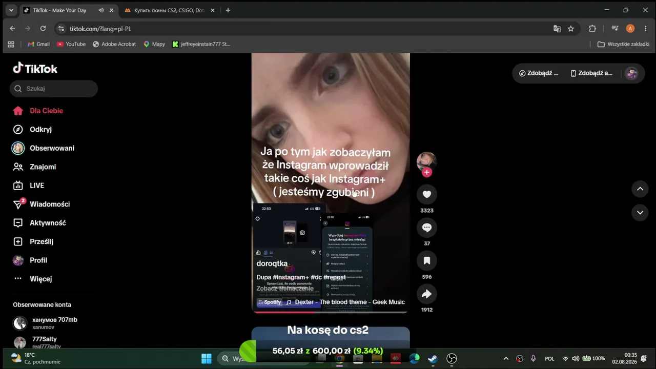
Task: Go to the previous video
Action: pos(640,189)
